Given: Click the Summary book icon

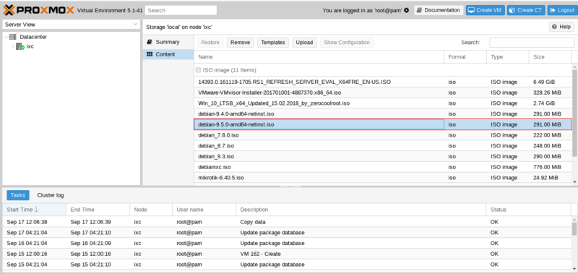Looking at the screenshot, I should [150, 42].
